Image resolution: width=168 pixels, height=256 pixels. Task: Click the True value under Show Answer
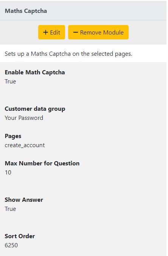tap(11, 209)
